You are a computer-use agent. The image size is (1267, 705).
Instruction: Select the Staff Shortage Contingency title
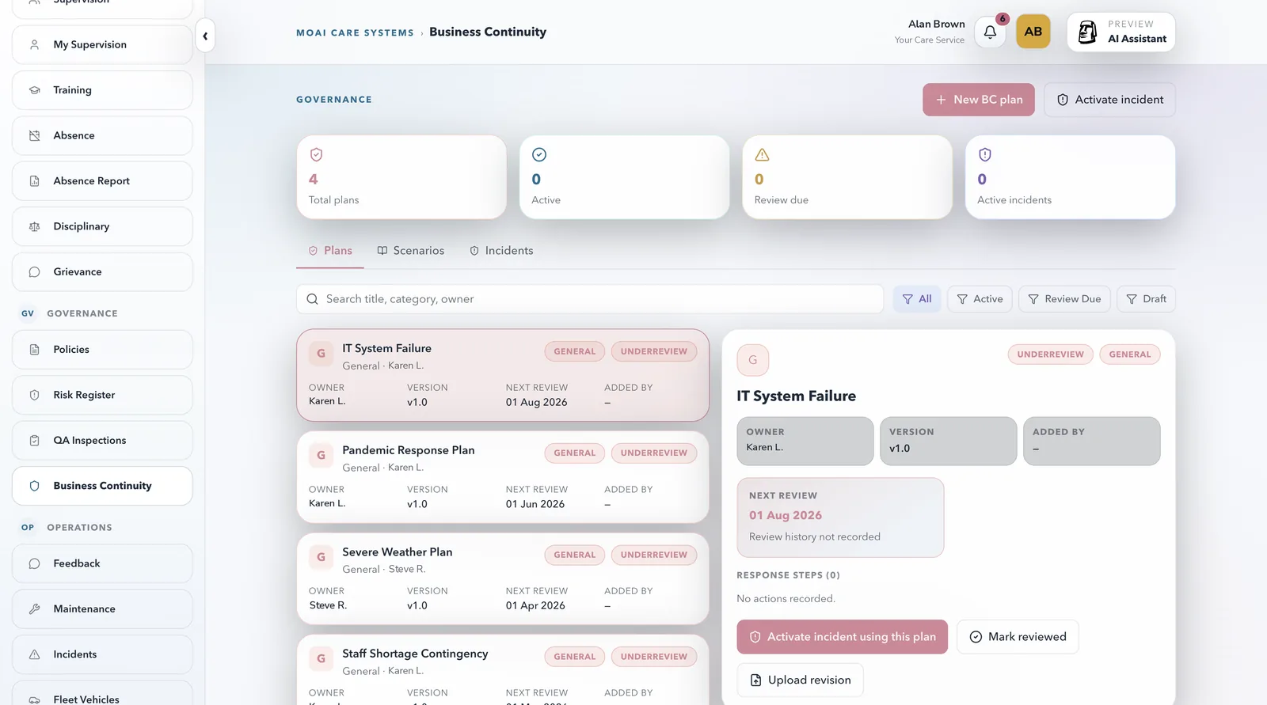(x=415, y=654)
